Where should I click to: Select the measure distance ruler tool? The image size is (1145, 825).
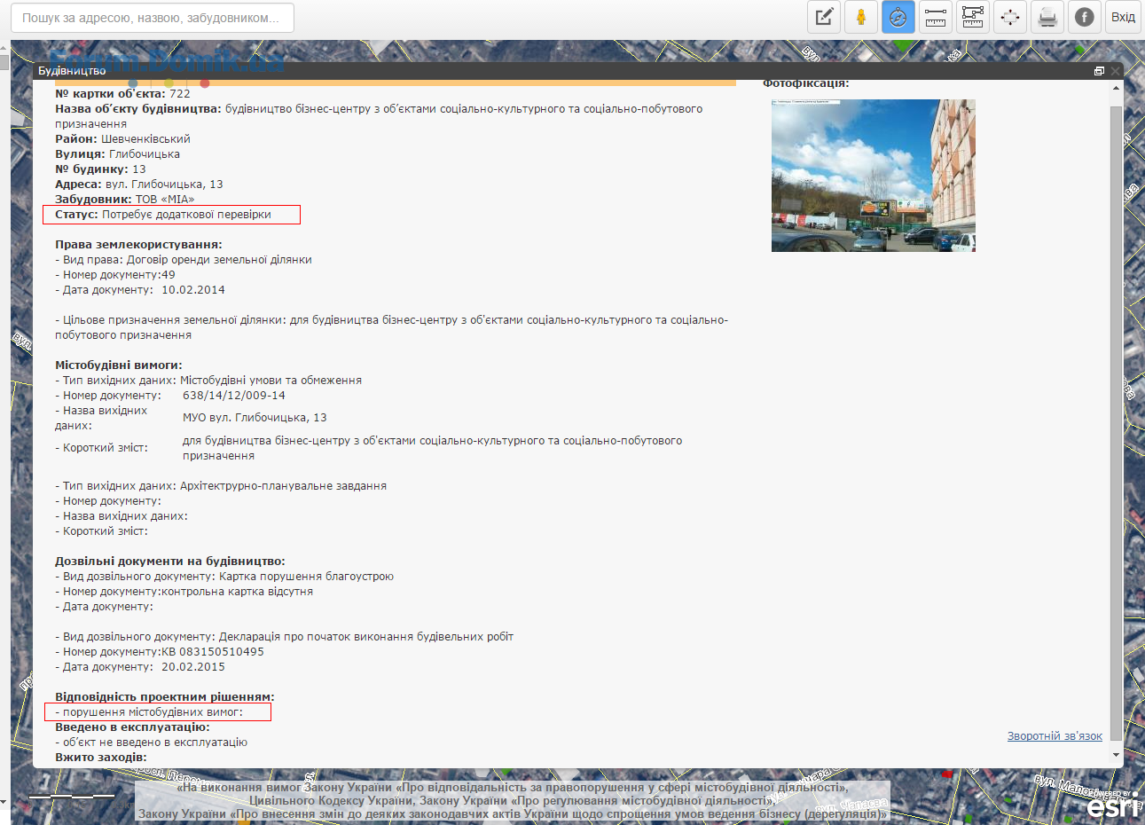(x=936, y=17)
